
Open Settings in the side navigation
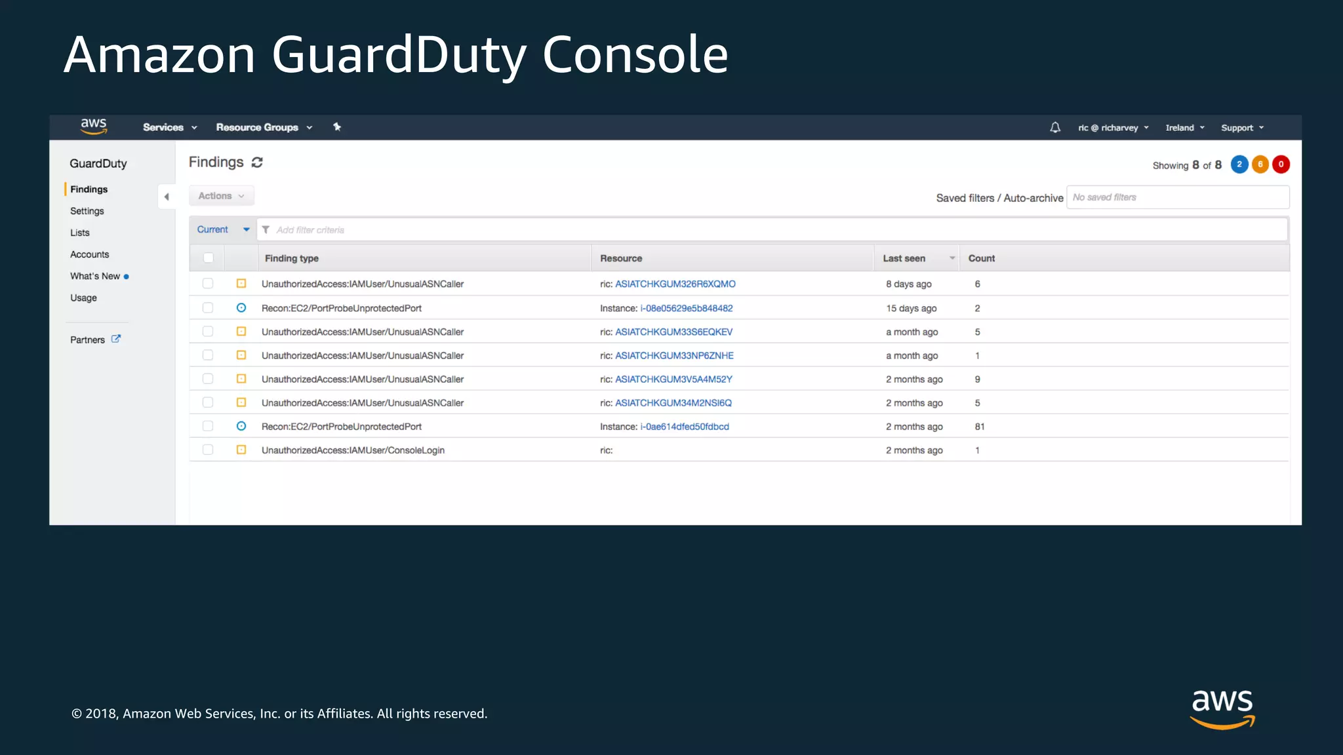point(87,211)
